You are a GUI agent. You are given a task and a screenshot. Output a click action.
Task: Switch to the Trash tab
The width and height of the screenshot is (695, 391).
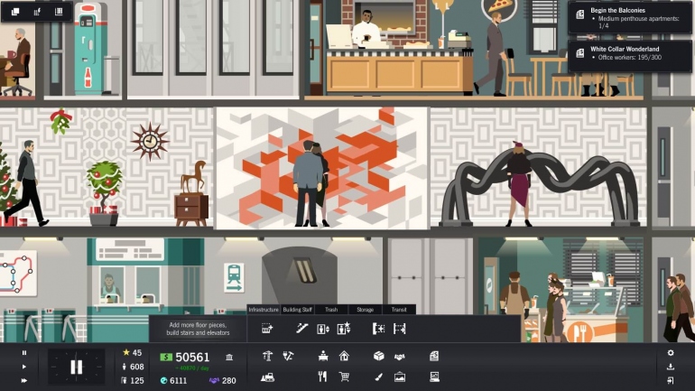(331, 310)
